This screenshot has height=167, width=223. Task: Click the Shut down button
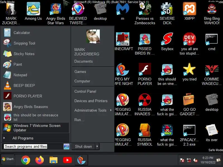click(83, 146)
